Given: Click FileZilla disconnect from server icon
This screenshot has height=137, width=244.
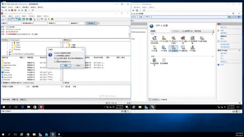Looking at the screenshot, I should (34, 19).
